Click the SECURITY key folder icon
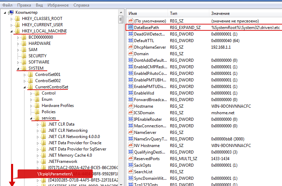This screenshot has height=186, width=282. click(x=24, y=56)
